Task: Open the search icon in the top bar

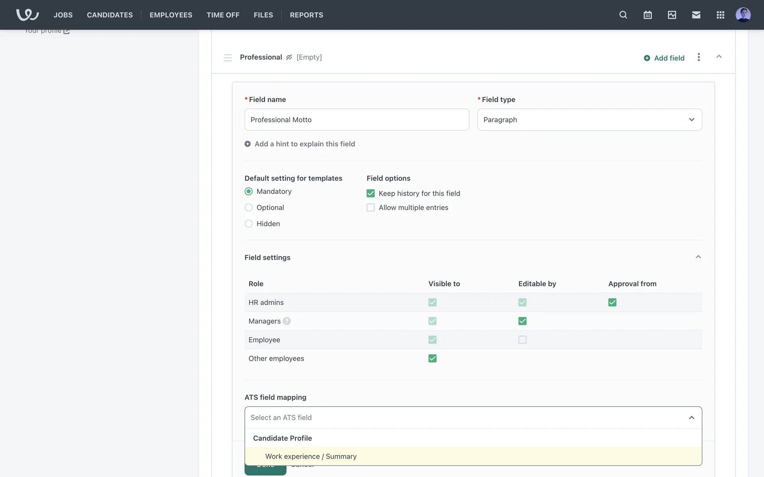Action: coord(623,15)
